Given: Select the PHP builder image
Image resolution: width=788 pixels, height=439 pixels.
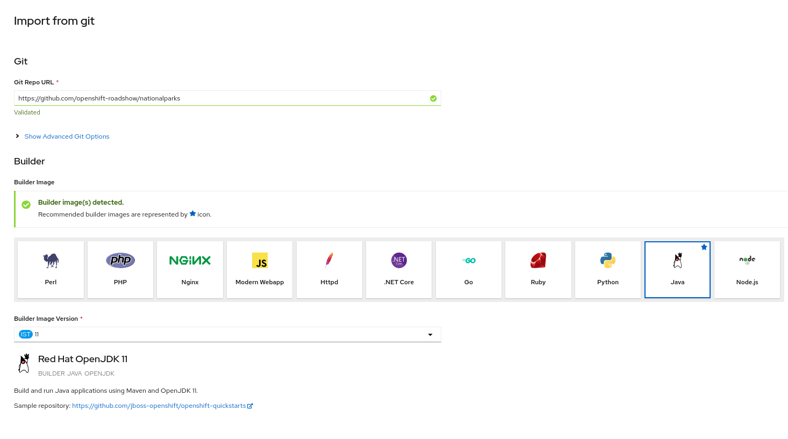Looking at the screenshot, I should 120,269.
